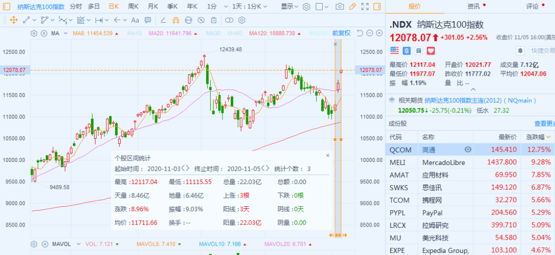Screen dimensions: 555x255
Task: Toggle MA30 line visibility
Action: (x=214, y=33)
